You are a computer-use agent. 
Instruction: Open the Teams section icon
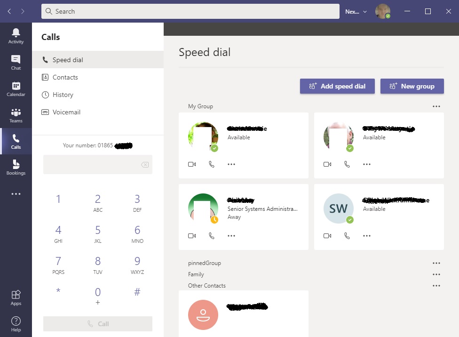point(16,115)
